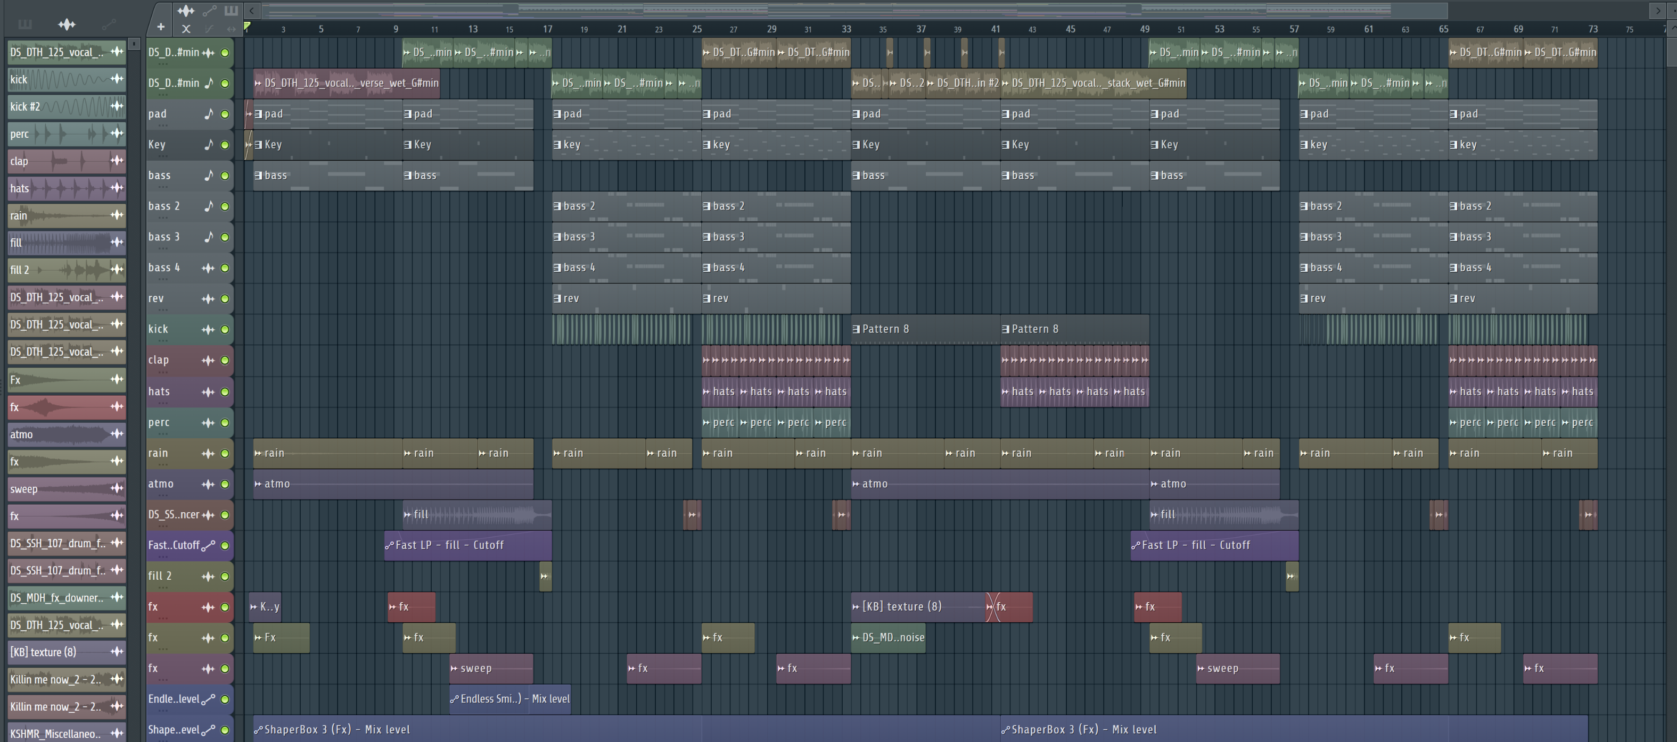This screenshot has height=742, width=1677.
Task: Open clip menu of first ShaperBox 3 (Fx) clip
Action: click(258, 730)
